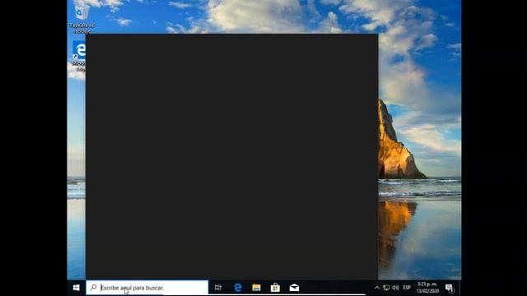Launch Microsoft Edge from the taskbar
527x296 pixels.
(238, 288)
